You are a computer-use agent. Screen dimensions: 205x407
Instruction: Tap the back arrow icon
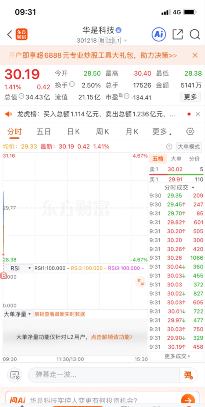pos(10,35)
